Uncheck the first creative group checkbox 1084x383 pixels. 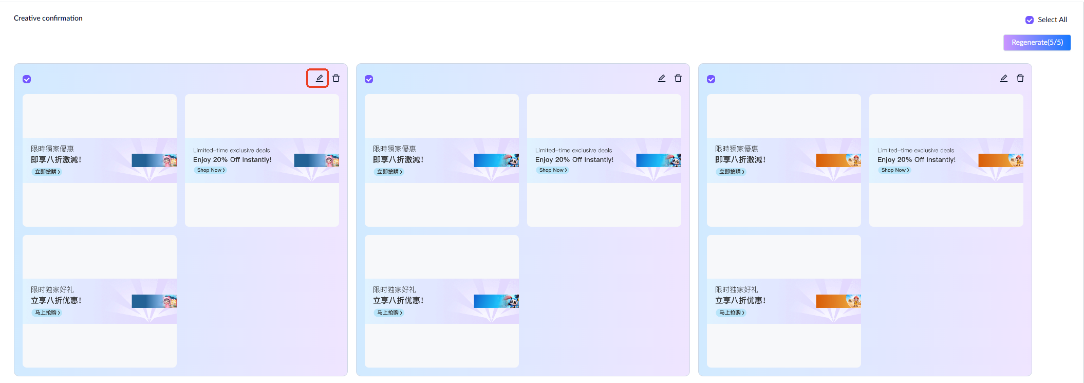tap(27, 79)
